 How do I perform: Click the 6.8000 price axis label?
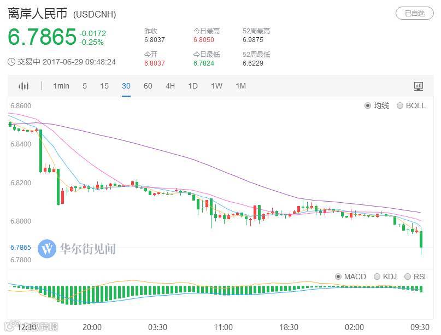coord(21,221)
